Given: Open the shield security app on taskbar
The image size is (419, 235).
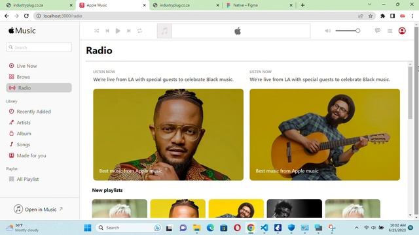Looking at the screenshot, I should (x=291, y=228).
